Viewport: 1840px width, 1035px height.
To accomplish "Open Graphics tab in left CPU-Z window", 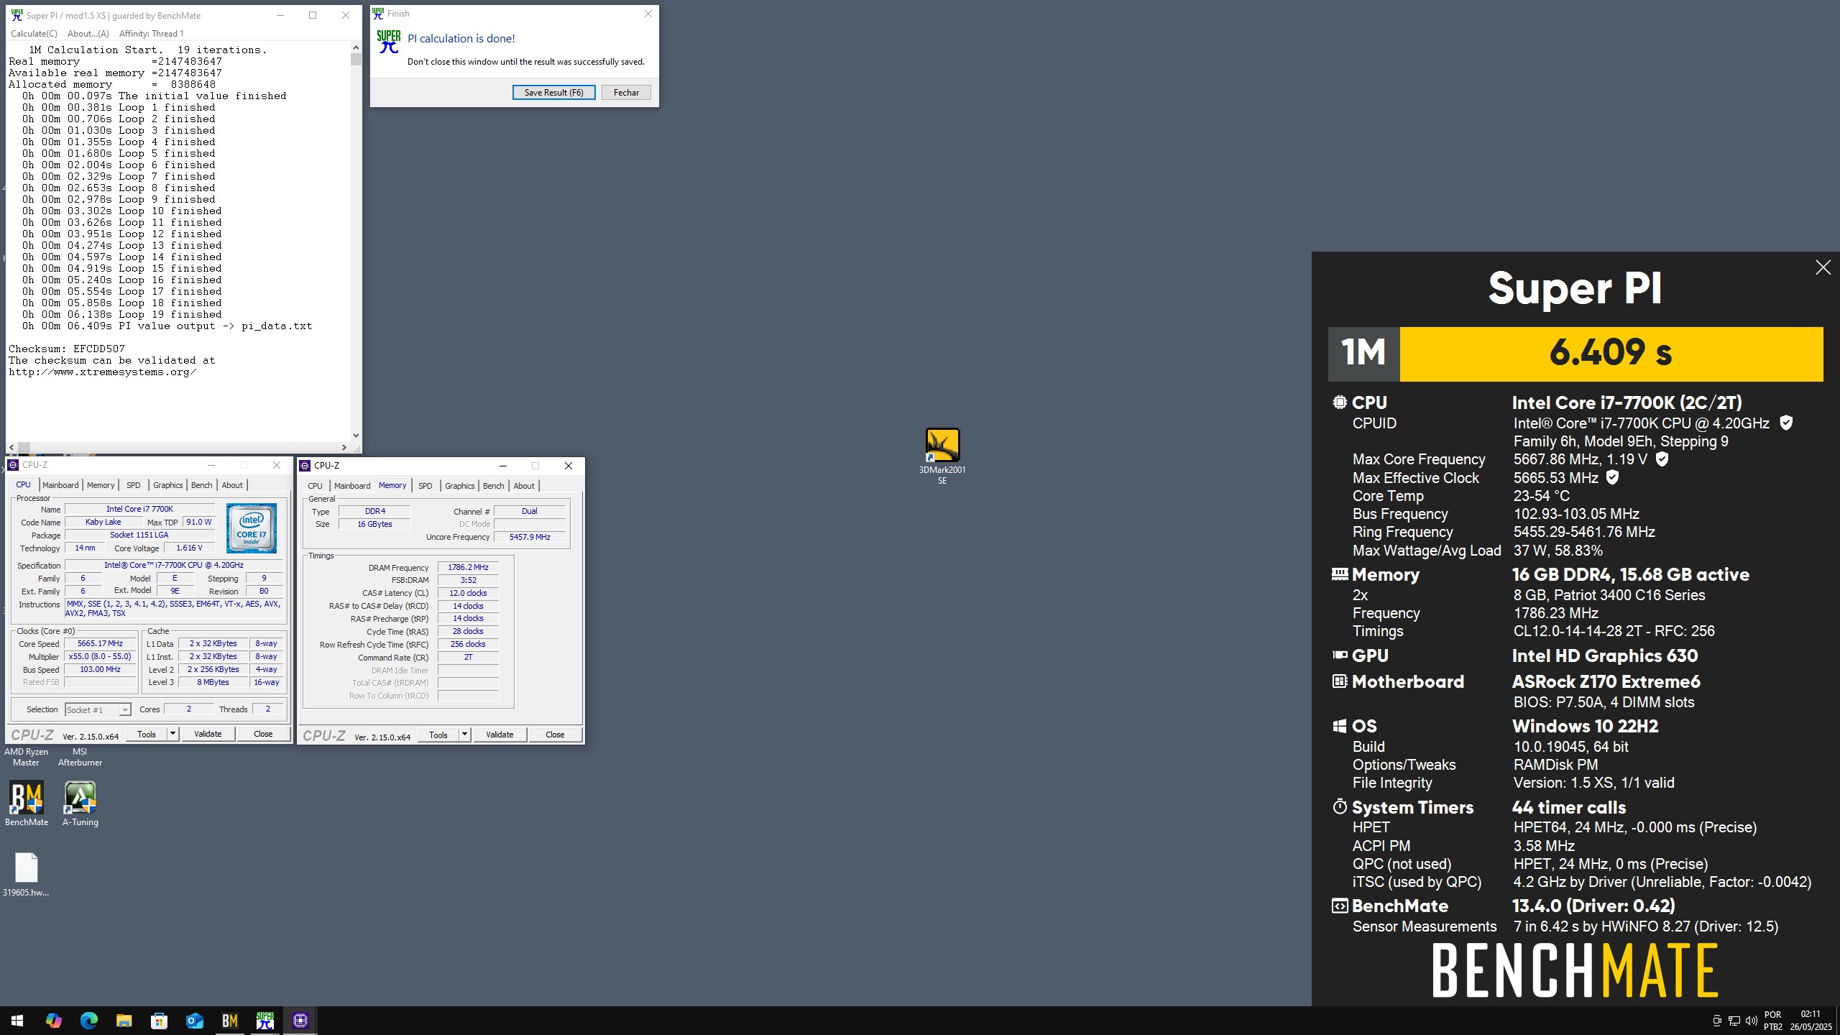I will click(x=168, y=485).
